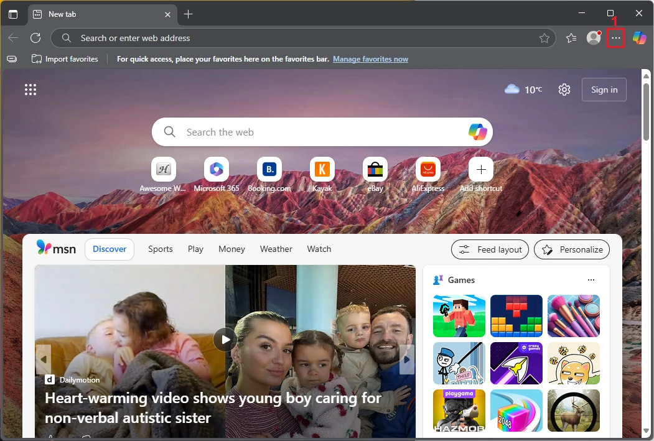Open Copilot icon in search box
The width and height of the screenshot is (654, 441).
pyautogui.click(x=477, y=132)
